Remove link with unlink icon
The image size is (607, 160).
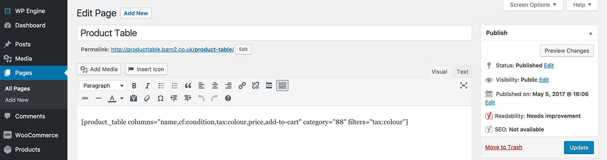[255, 86]
